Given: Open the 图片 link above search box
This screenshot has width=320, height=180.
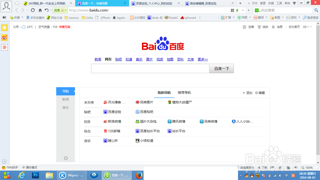Looking at the screenshot, I should click(x=149, y=59).
